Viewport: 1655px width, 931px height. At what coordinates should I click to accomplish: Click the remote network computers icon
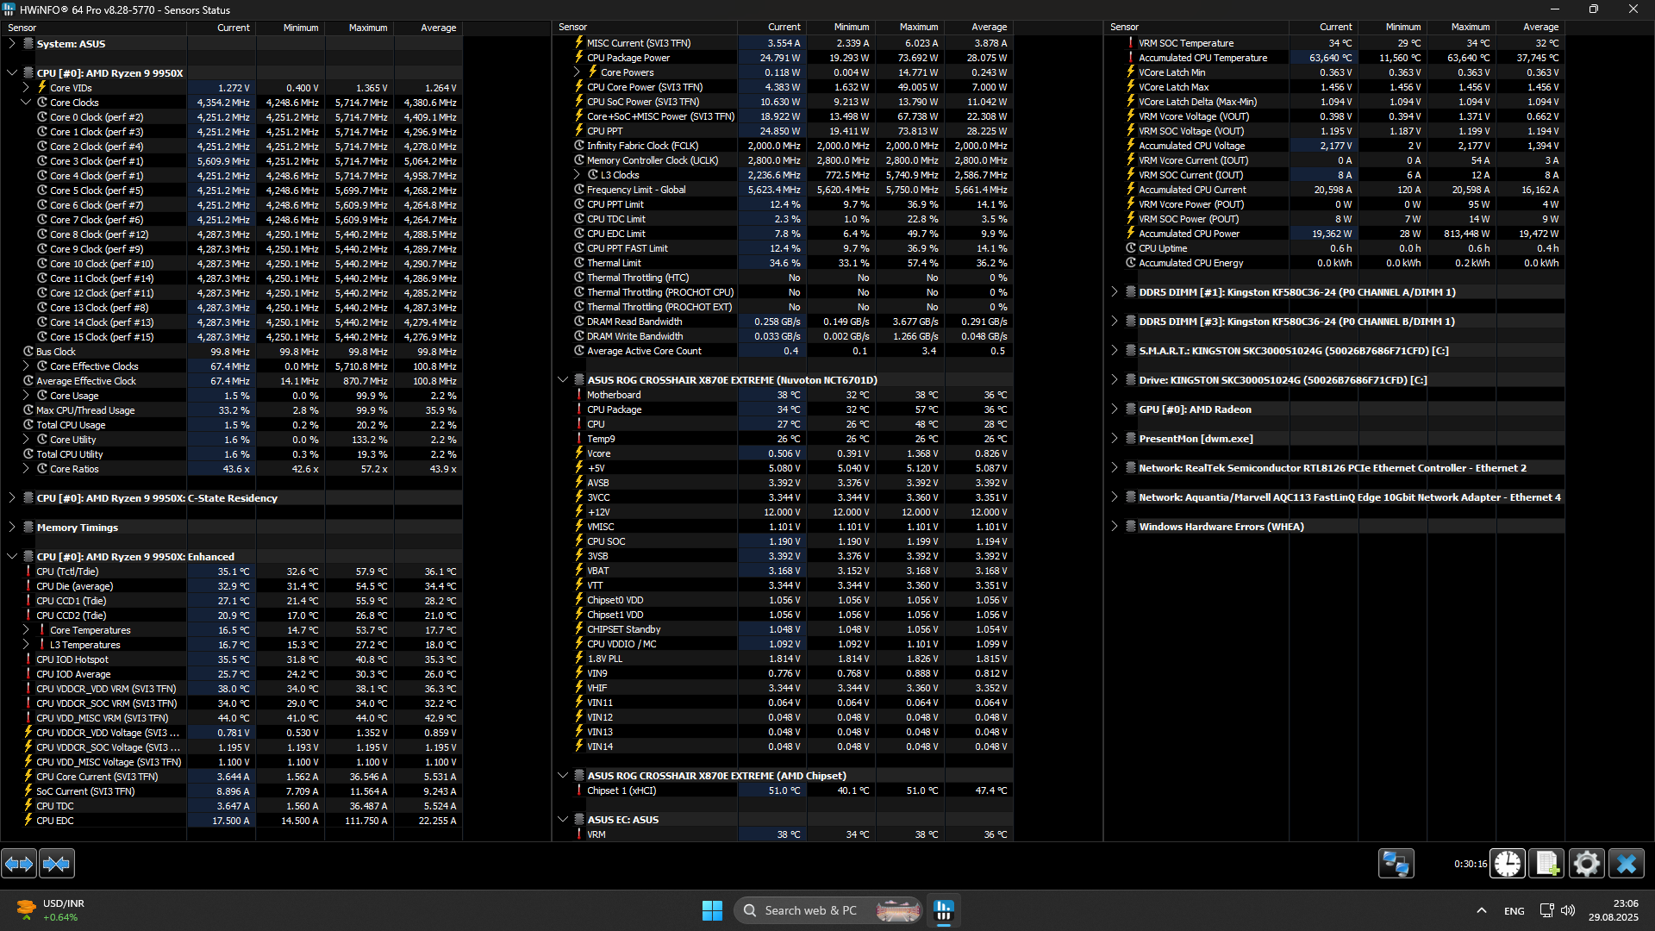(x=1396, y=863)
